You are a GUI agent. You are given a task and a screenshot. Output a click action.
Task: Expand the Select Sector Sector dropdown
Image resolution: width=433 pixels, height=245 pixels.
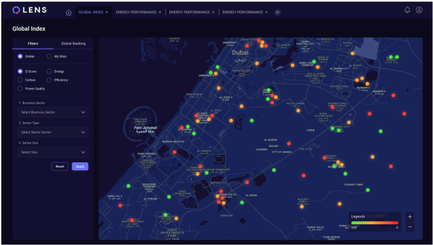click(x=53, y=132)
